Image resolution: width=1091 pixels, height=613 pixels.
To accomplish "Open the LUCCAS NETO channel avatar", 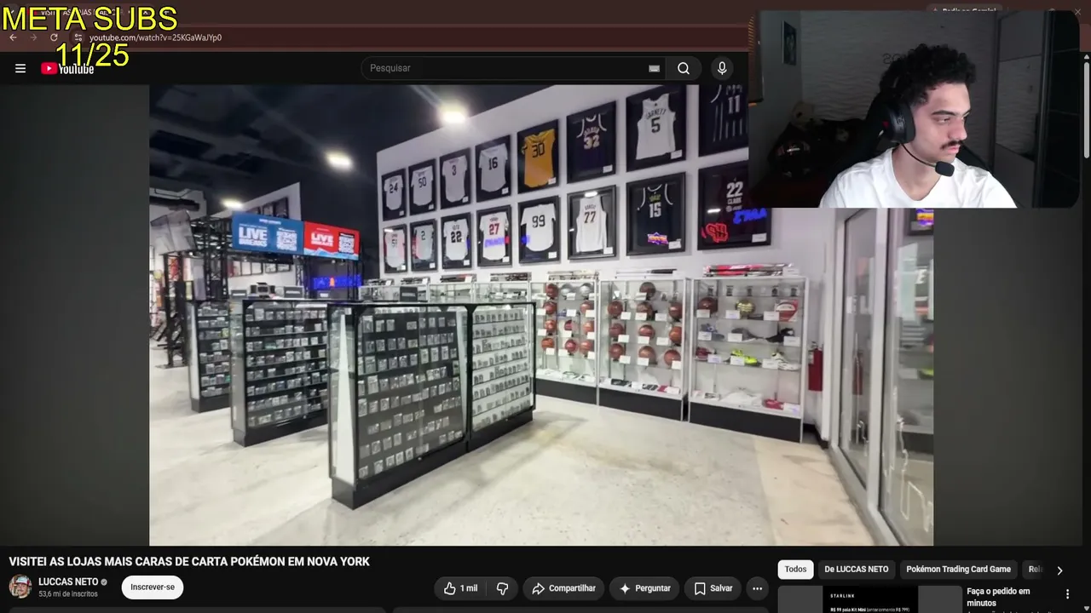I will (20, 587).
